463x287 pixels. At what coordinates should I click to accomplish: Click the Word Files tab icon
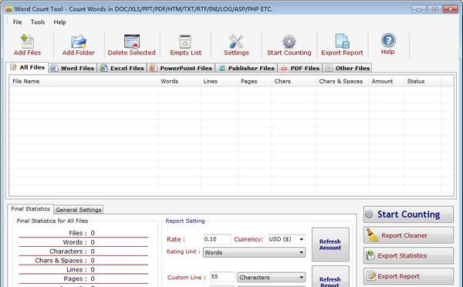tap(53, 68)
